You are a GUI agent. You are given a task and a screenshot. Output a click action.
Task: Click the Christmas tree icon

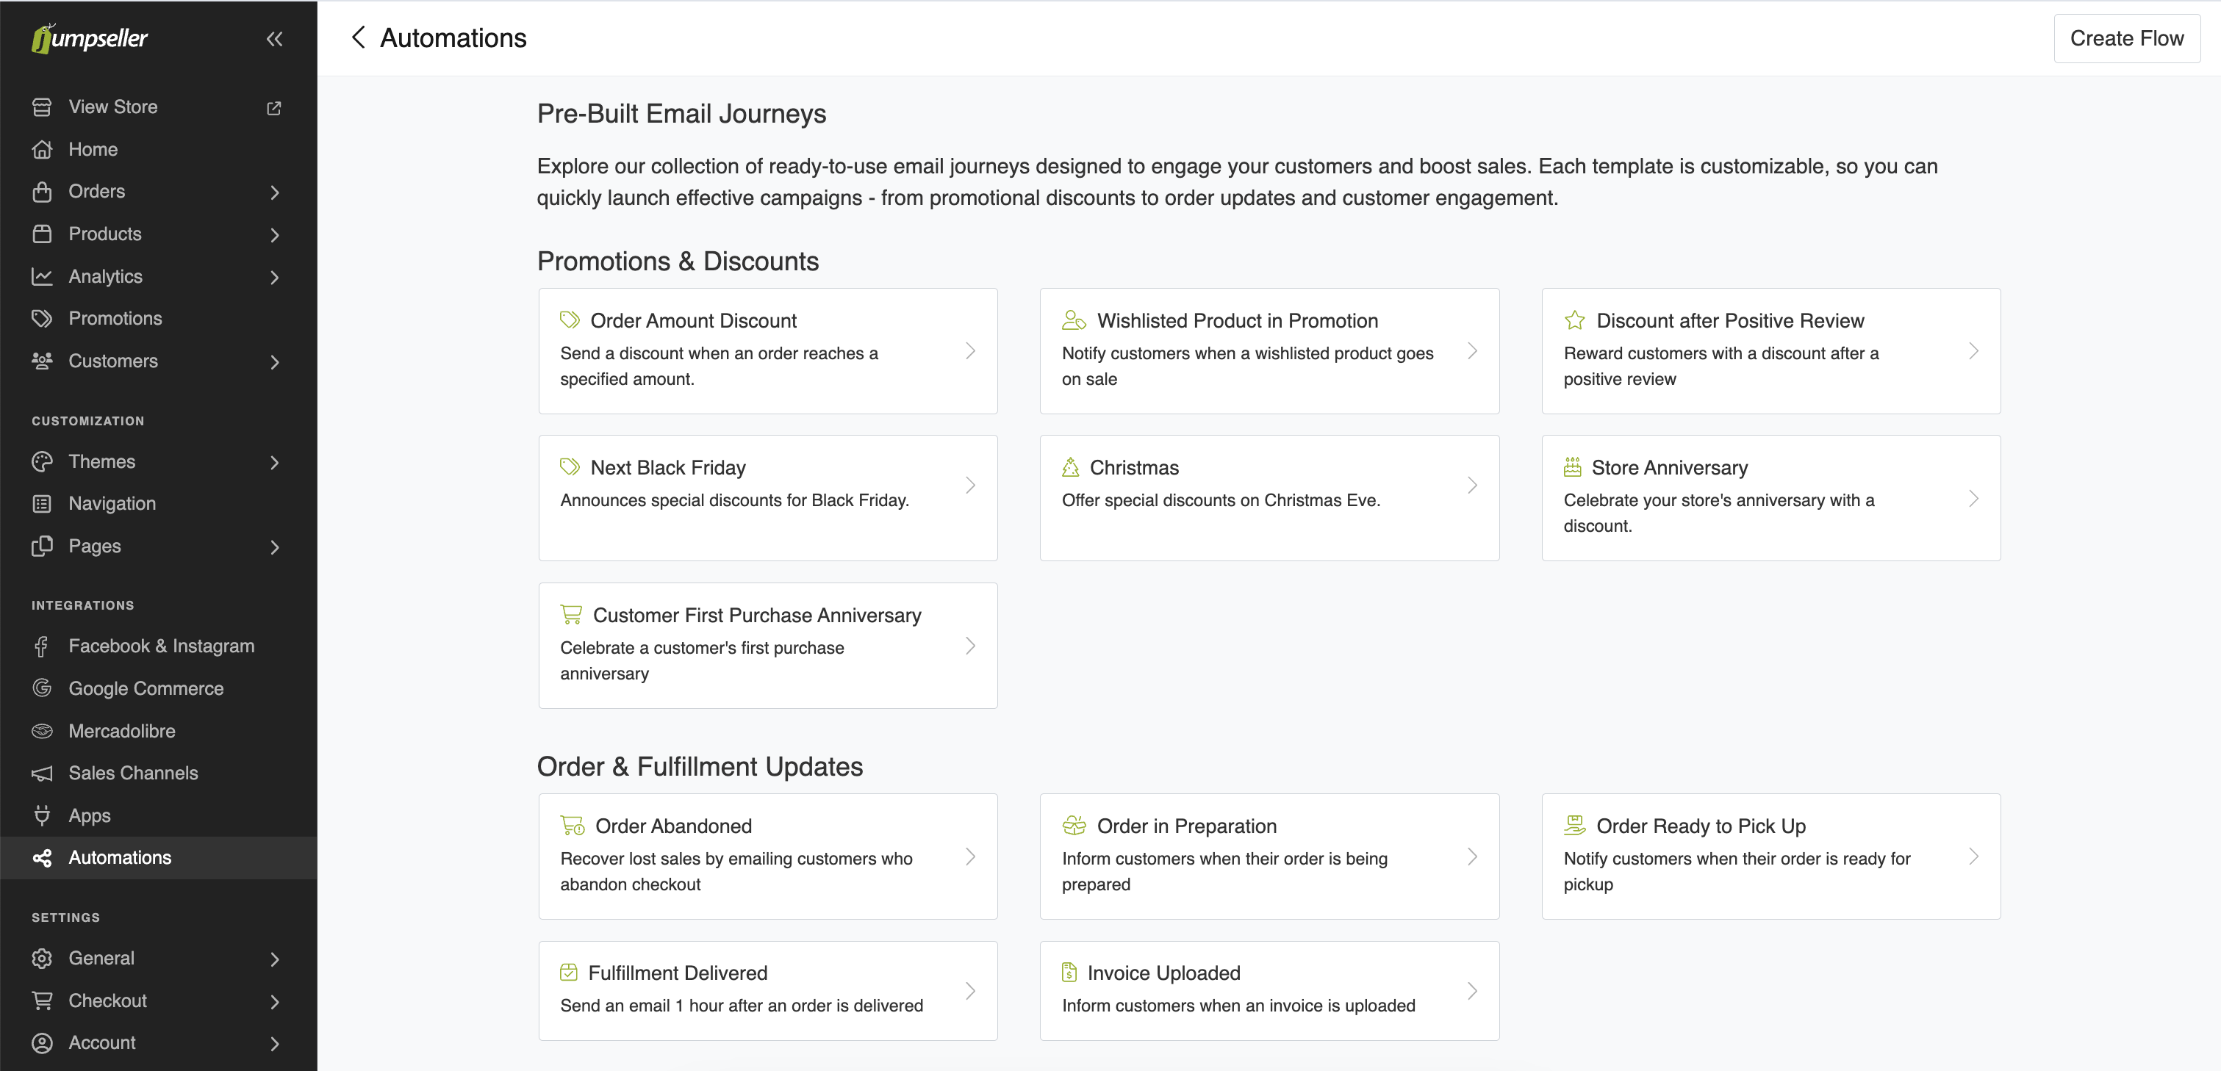coord(1070,468)
